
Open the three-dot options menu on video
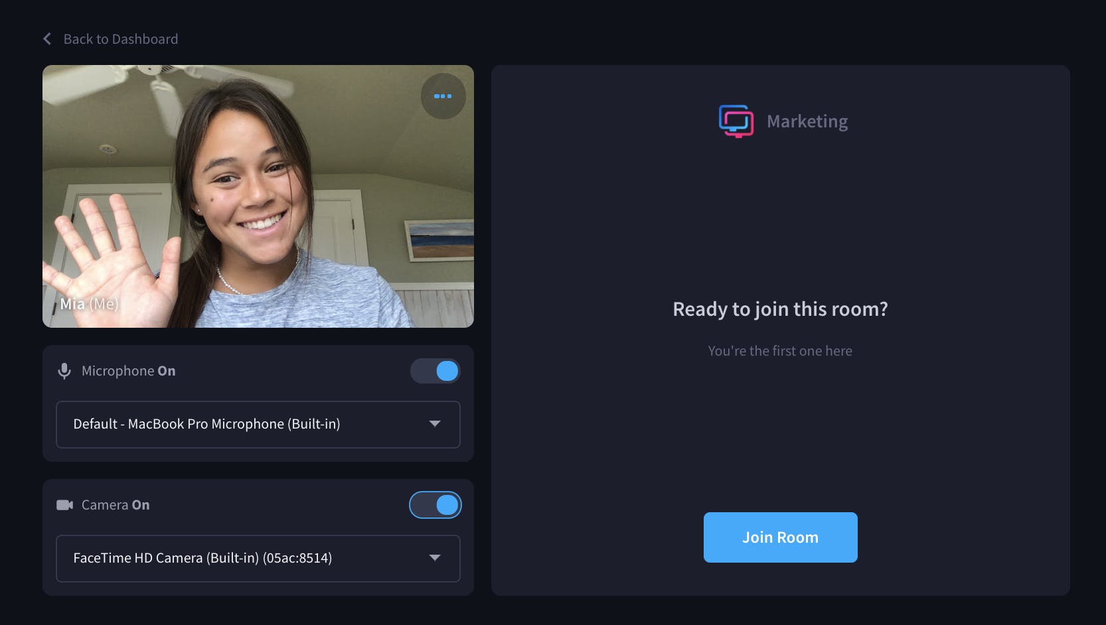click(x=443, y=96)
